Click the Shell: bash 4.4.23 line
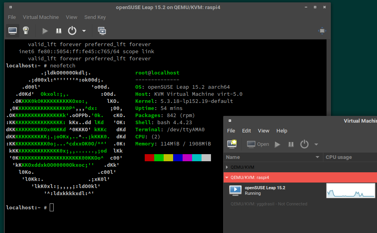Screen dimensions: 377x233 [x=164, y=122]
